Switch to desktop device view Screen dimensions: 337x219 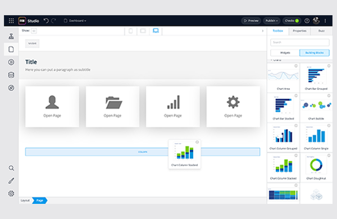tap(156, 31)
